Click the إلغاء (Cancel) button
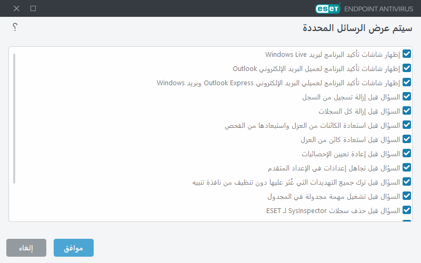The height and width of the screenshot is (263, 421). pos(26,248)
